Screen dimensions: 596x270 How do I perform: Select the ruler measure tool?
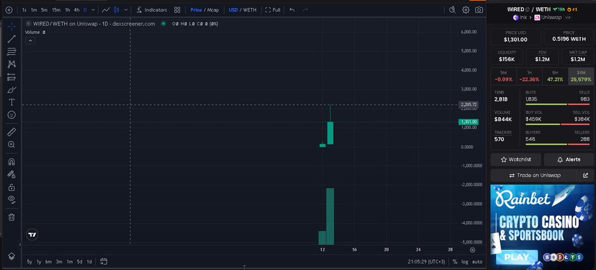(12, 132)
